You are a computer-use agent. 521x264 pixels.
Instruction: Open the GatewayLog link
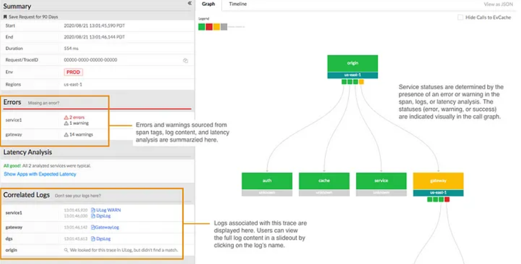coord(105,228)
